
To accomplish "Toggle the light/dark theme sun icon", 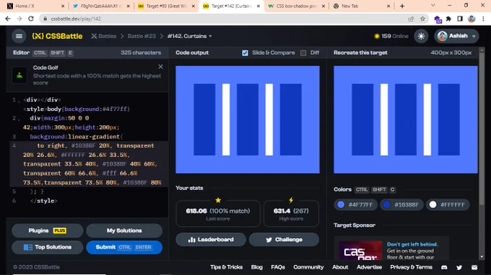I will pos(421,36).
